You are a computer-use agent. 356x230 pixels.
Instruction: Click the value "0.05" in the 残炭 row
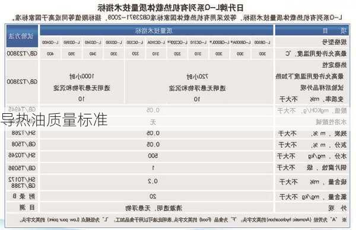(x=153, y=133)
